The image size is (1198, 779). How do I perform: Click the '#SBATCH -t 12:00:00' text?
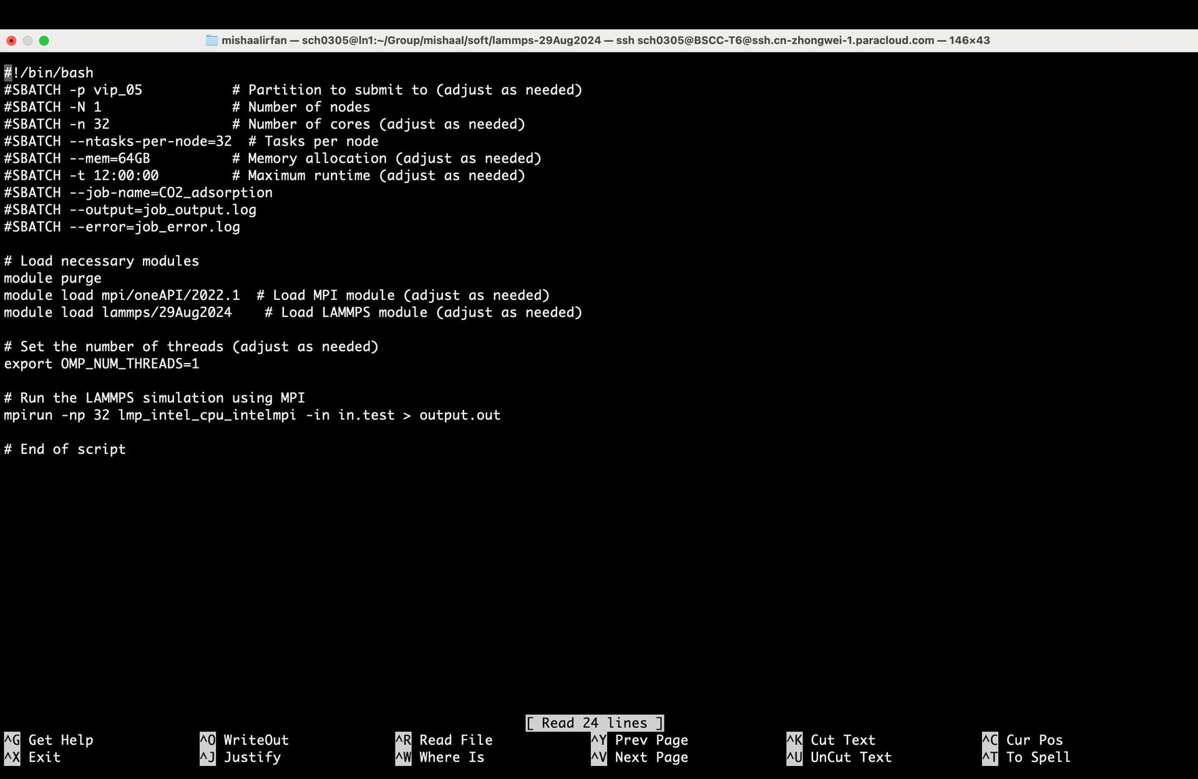[81, 175]
